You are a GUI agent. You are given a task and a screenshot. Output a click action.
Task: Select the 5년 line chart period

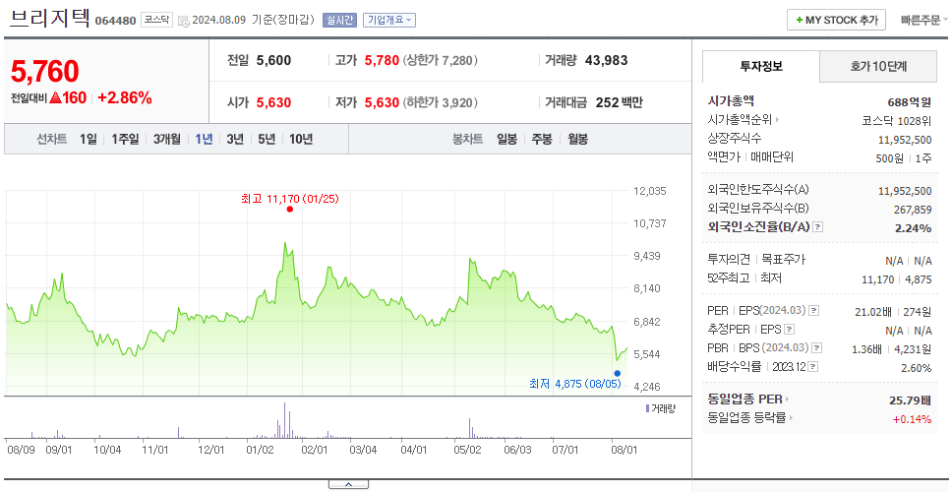coord(267,139)
